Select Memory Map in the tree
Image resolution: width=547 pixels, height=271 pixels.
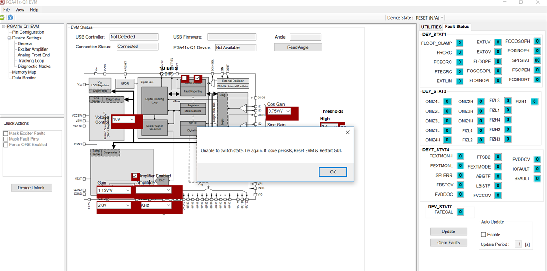click(x=24, y=72)
